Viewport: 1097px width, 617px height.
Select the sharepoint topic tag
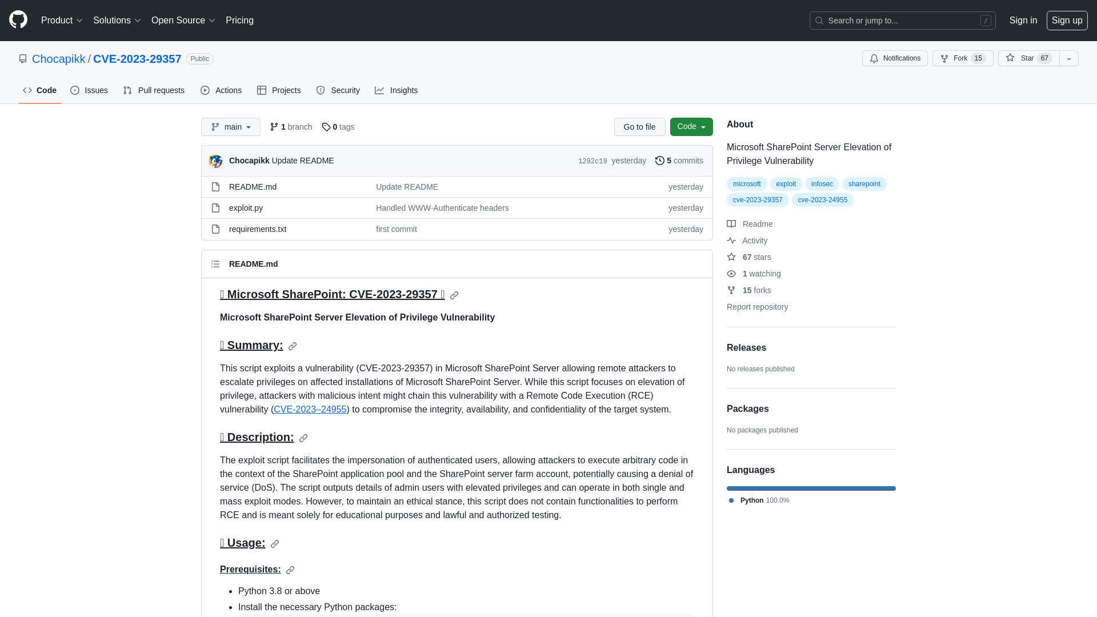864,184
